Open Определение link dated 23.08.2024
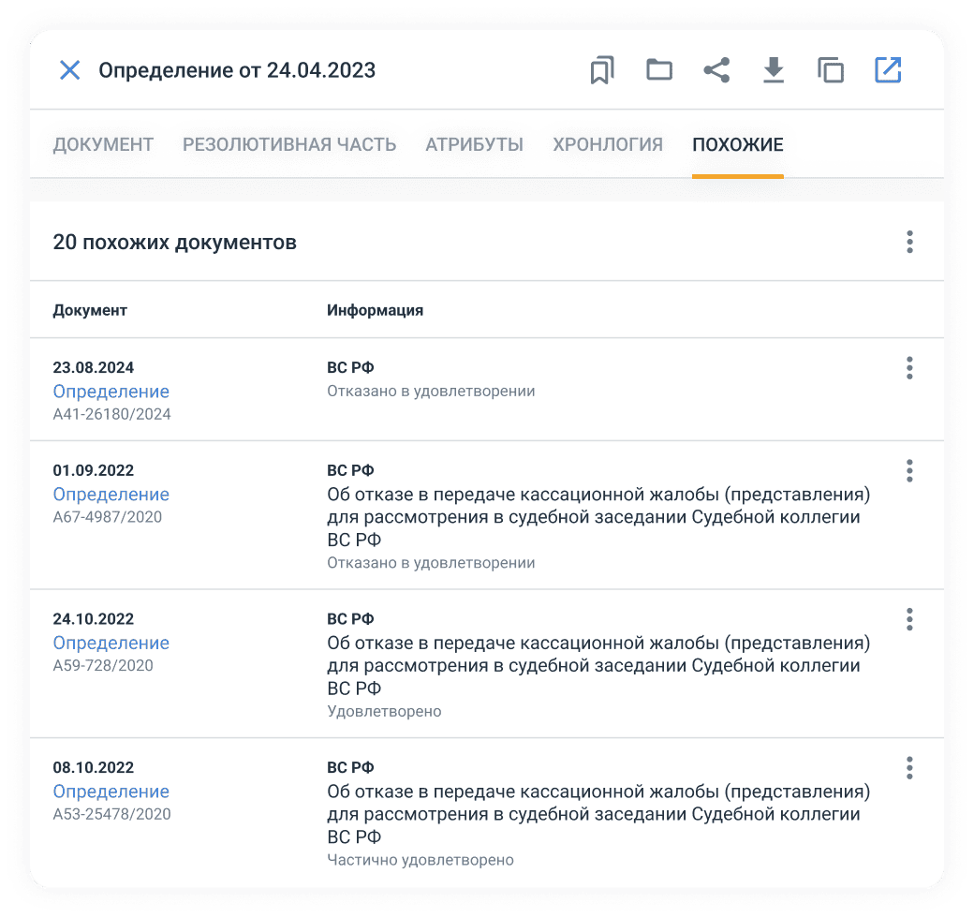The height and width of the screenshot is (918, 974). [111, 392]
